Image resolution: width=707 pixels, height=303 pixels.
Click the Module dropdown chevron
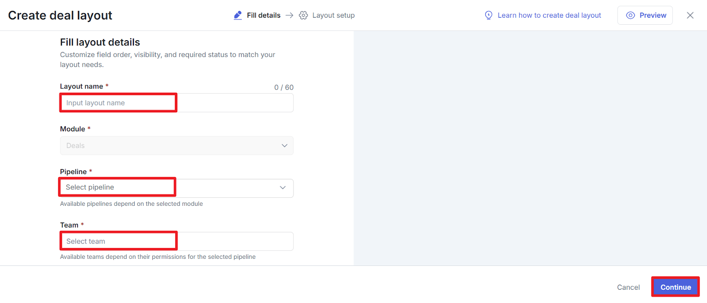click(x=284, y=146)
